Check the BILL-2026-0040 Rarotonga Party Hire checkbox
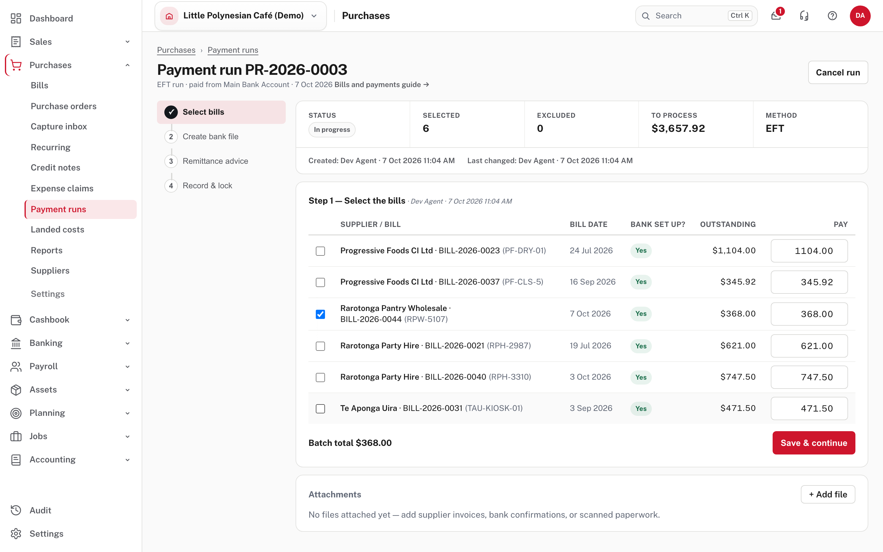 point(320,377)
